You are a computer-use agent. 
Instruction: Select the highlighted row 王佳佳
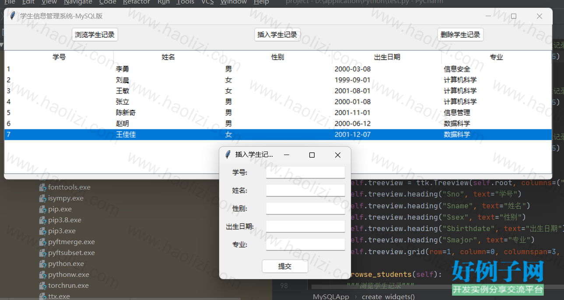pos(278,134)
